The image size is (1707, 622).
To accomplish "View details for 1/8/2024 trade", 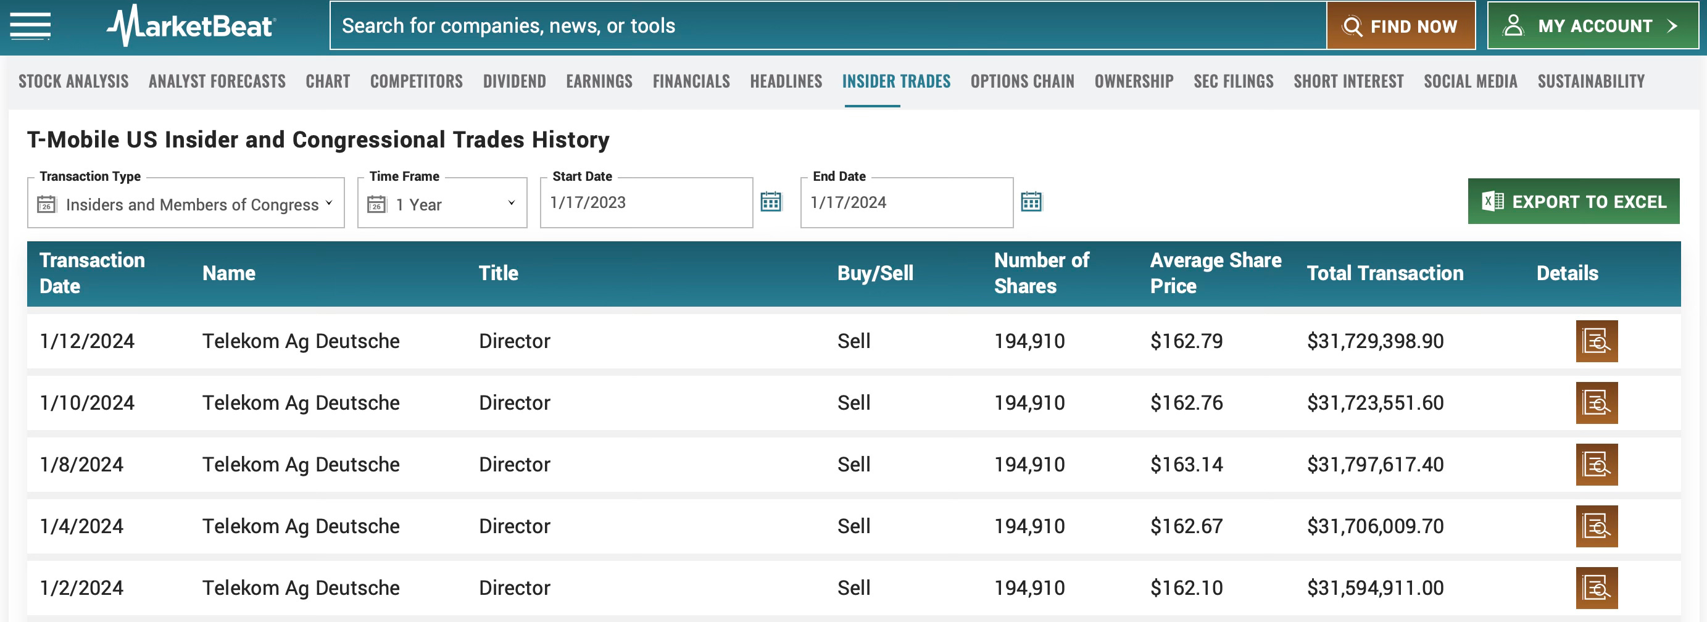I will pyautogui.click(x=1597, y=465).
